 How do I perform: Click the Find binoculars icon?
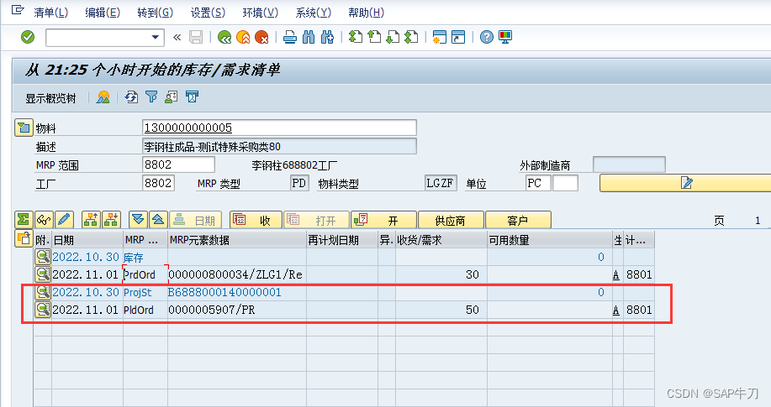click(309, 37)
